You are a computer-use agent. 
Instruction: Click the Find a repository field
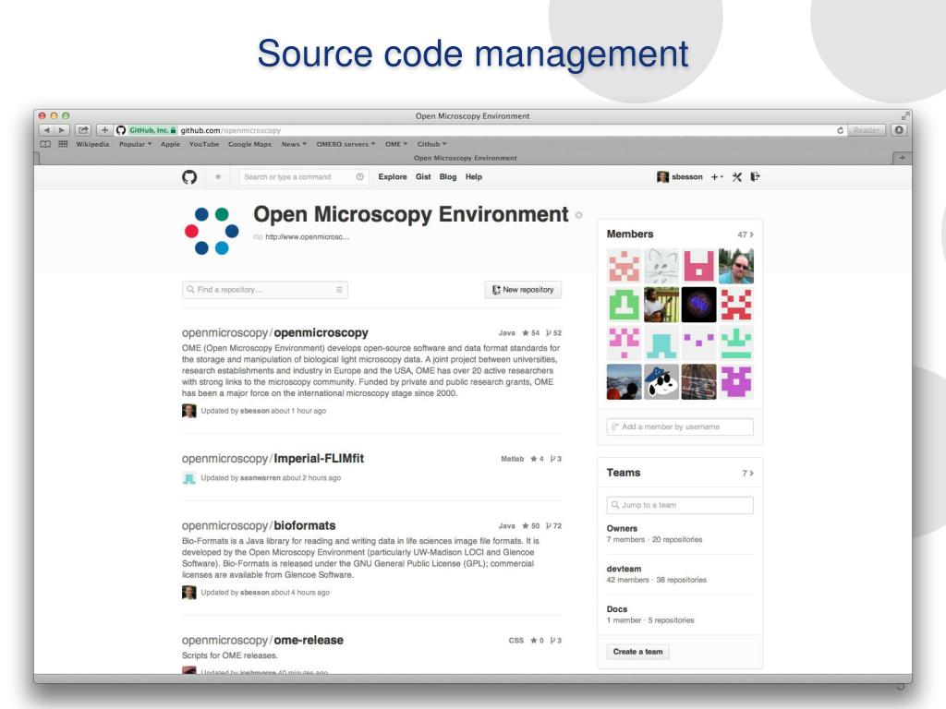click(x=265, y=290)
